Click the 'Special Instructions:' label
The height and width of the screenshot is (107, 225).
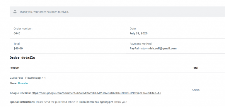tap(22, 102)
